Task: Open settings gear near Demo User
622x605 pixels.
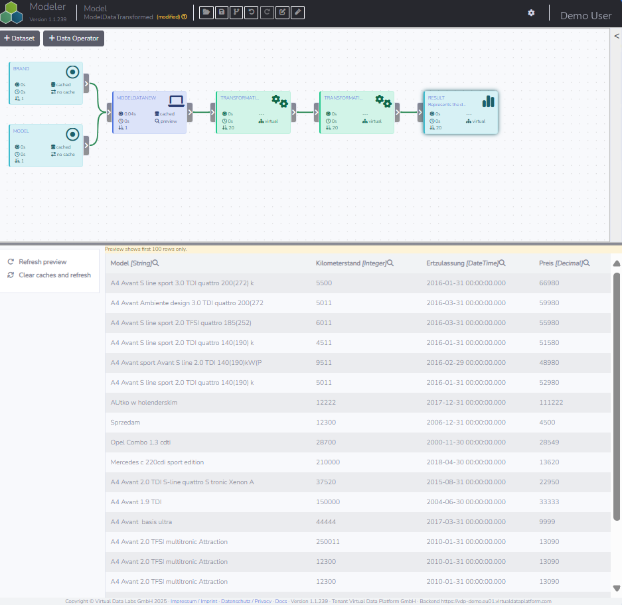Action: coord(531,13)
